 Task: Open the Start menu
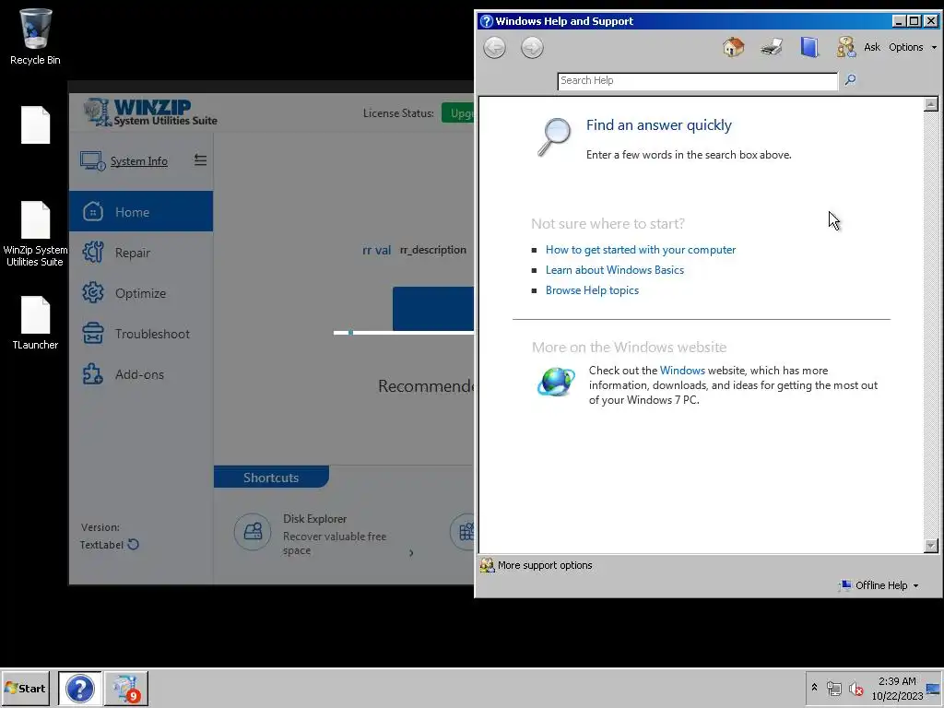[x=25, y=688]
